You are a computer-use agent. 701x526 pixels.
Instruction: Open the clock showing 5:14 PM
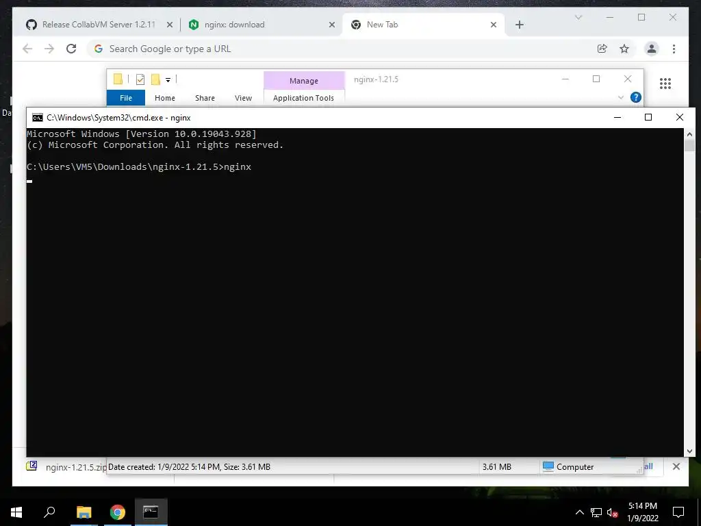point(642,512)
